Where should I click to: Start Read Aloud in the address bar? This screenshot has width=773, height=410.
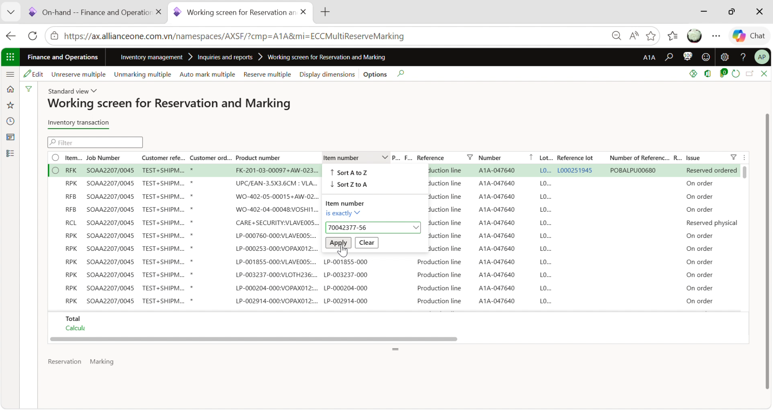click(x=634, y=36)
